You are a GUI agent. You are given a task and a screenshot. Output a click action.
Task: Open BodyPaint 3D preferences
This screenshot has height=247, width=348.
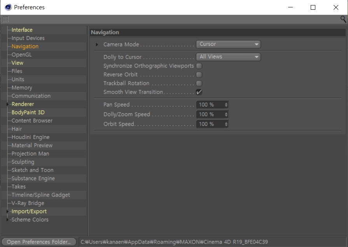click(28, 112)
